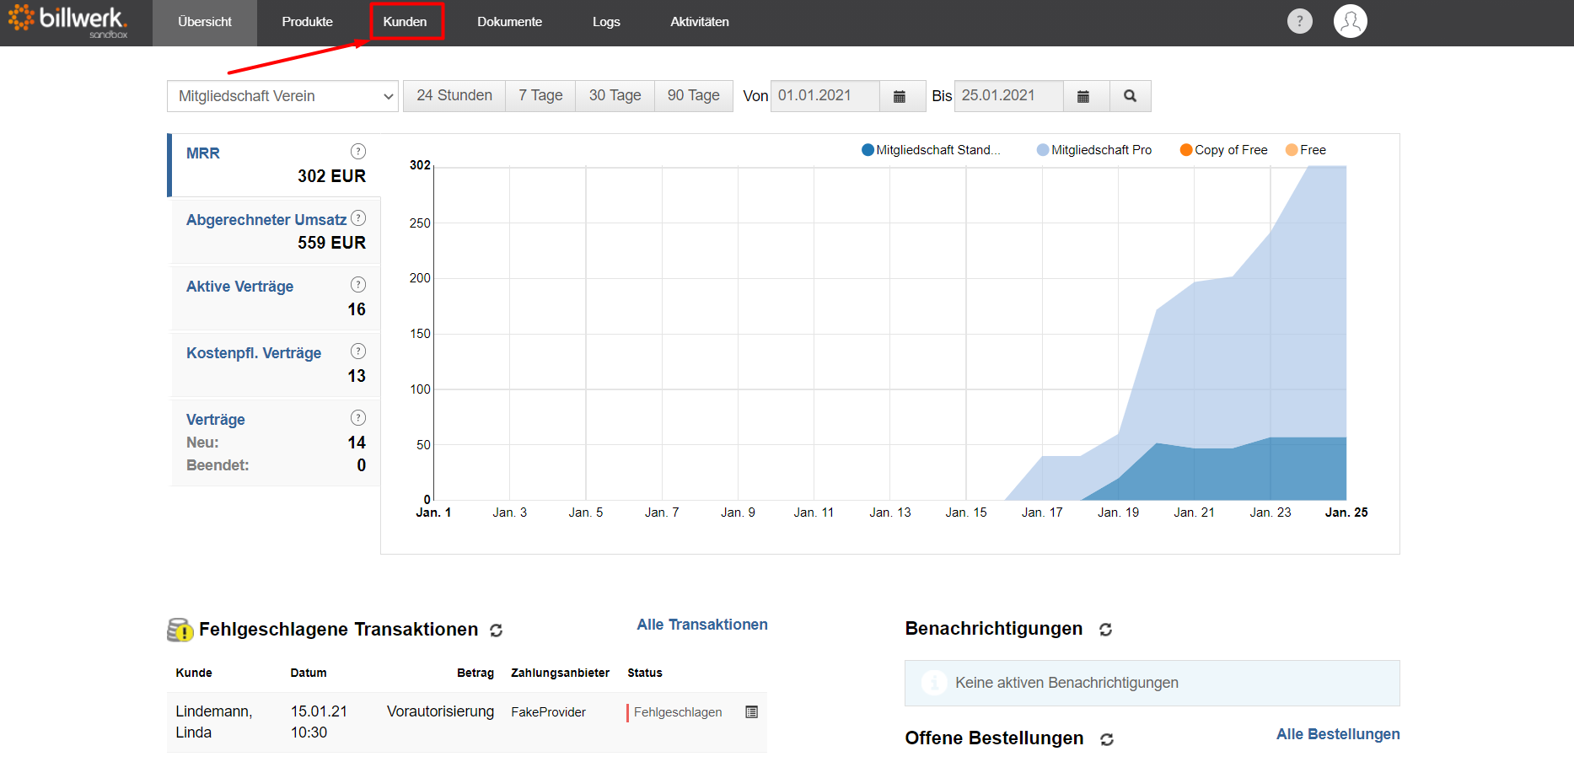This screenshot has height=762, width=1574.
Task: Show help for Abgerechneter Umsatz
Action: pyautogui.click(x=358, y=217)
